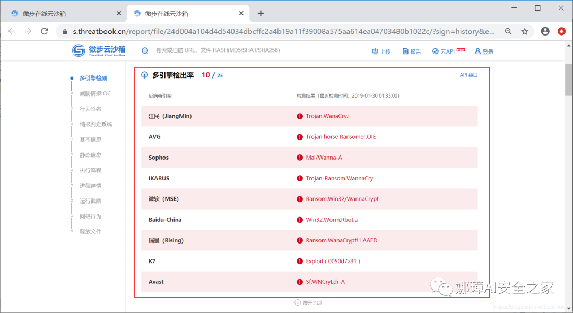
Task: Click the Trojan.WanaCry.i detection result
Action: pyautogui.click(x=327, y=116)
